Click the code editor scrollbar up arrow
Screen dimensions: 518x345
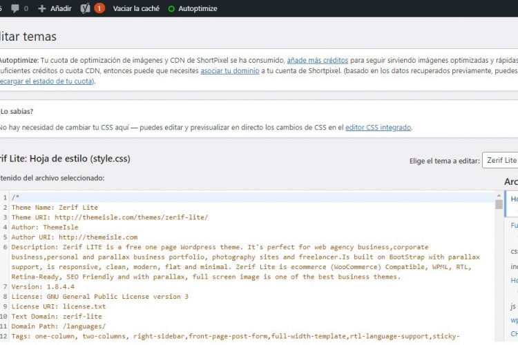499,195
